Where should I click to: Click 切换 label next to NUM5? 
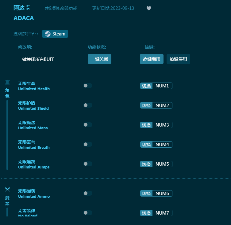(x=146, y=164)
